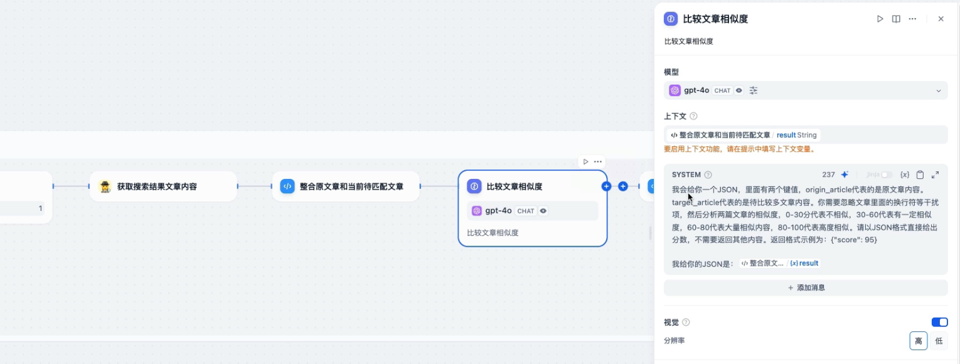Click the blue plus handle on the 比较文章相似度 node edge

tap(606, 186)
